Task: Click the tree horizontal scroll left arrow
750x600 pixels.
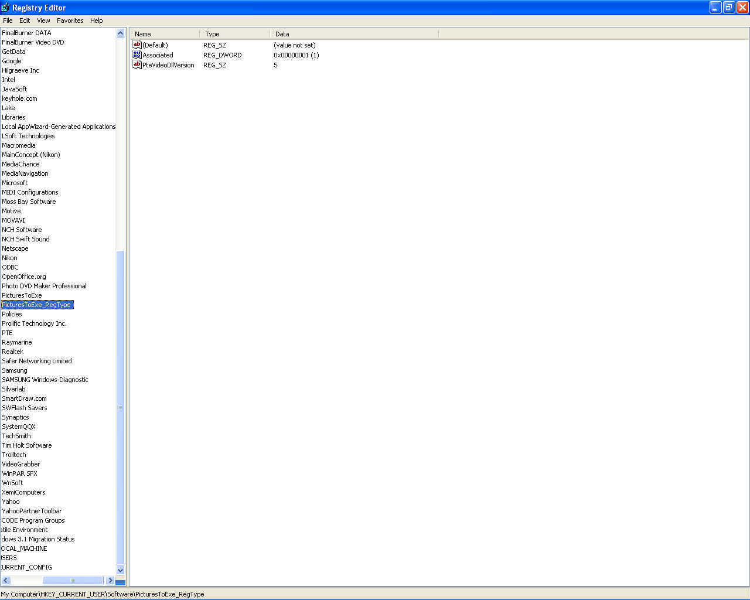Action: pyautogui.click(x=6, y=580)
